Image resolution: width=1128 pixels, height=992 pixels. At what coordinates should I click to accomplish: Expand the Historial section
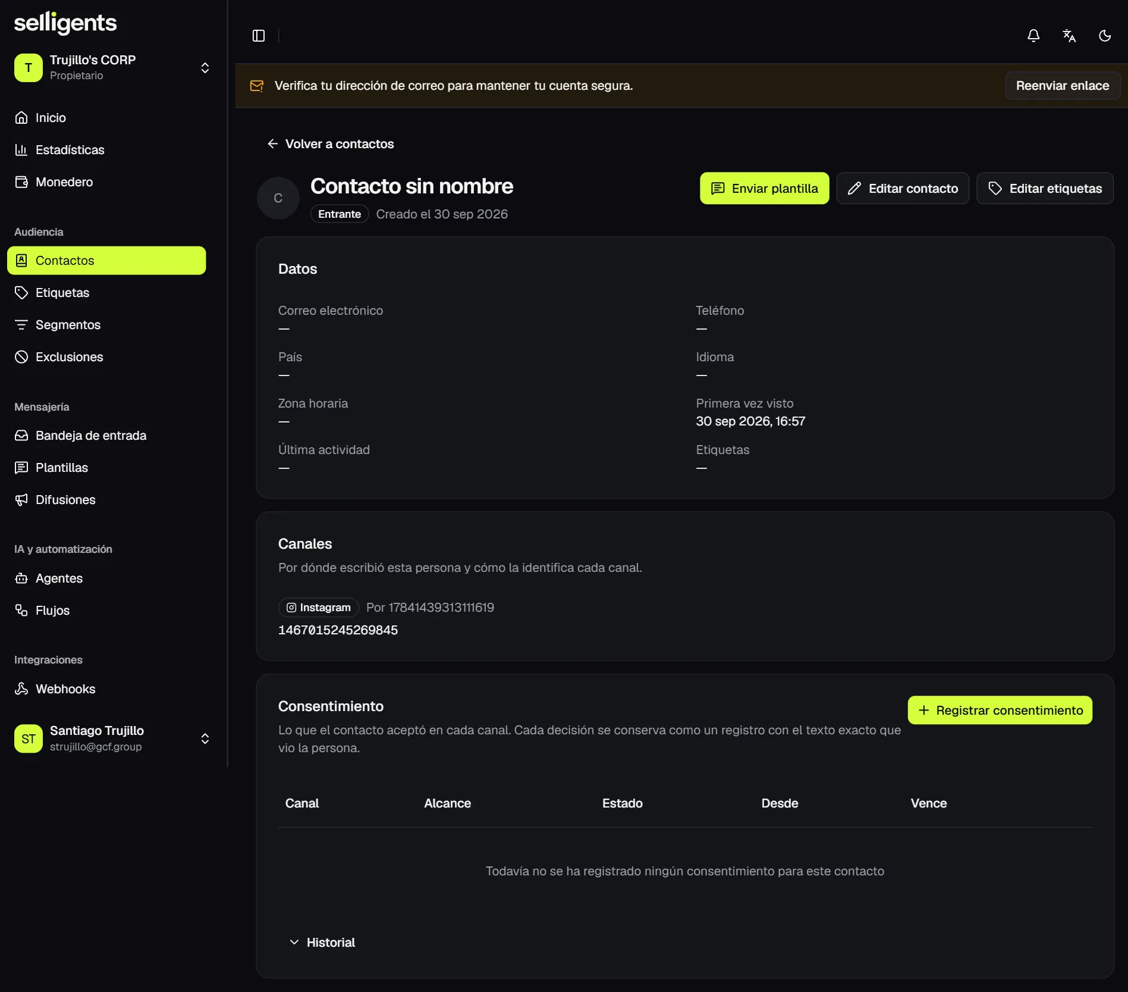322,943
